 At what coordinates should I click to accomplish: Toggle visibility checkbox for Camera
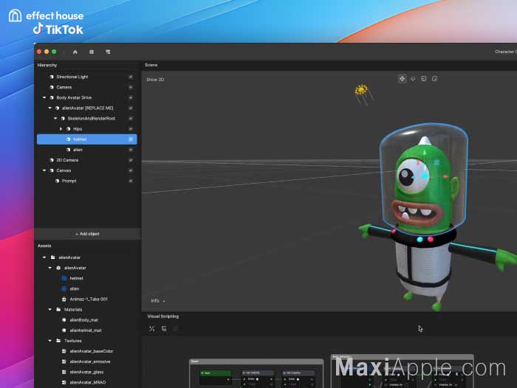131,87
